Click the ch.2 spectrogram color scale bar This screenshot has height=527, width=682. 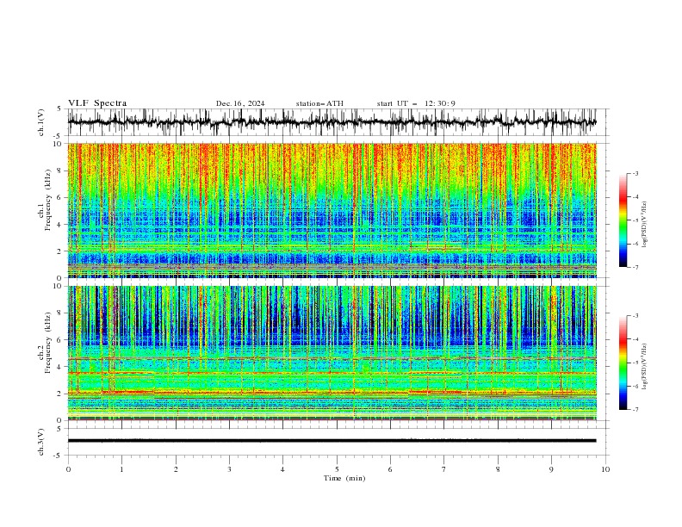tap(623, 363)
